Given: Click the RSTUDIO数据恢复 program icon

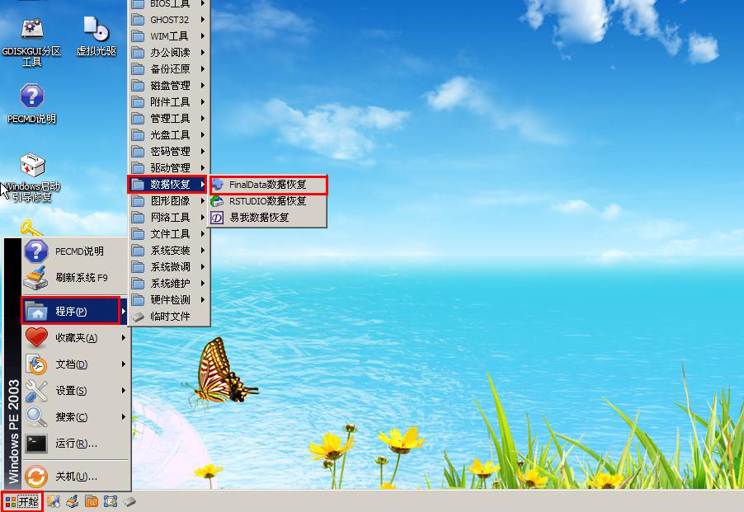Looking at the screenshot, I should pos(217,201).
